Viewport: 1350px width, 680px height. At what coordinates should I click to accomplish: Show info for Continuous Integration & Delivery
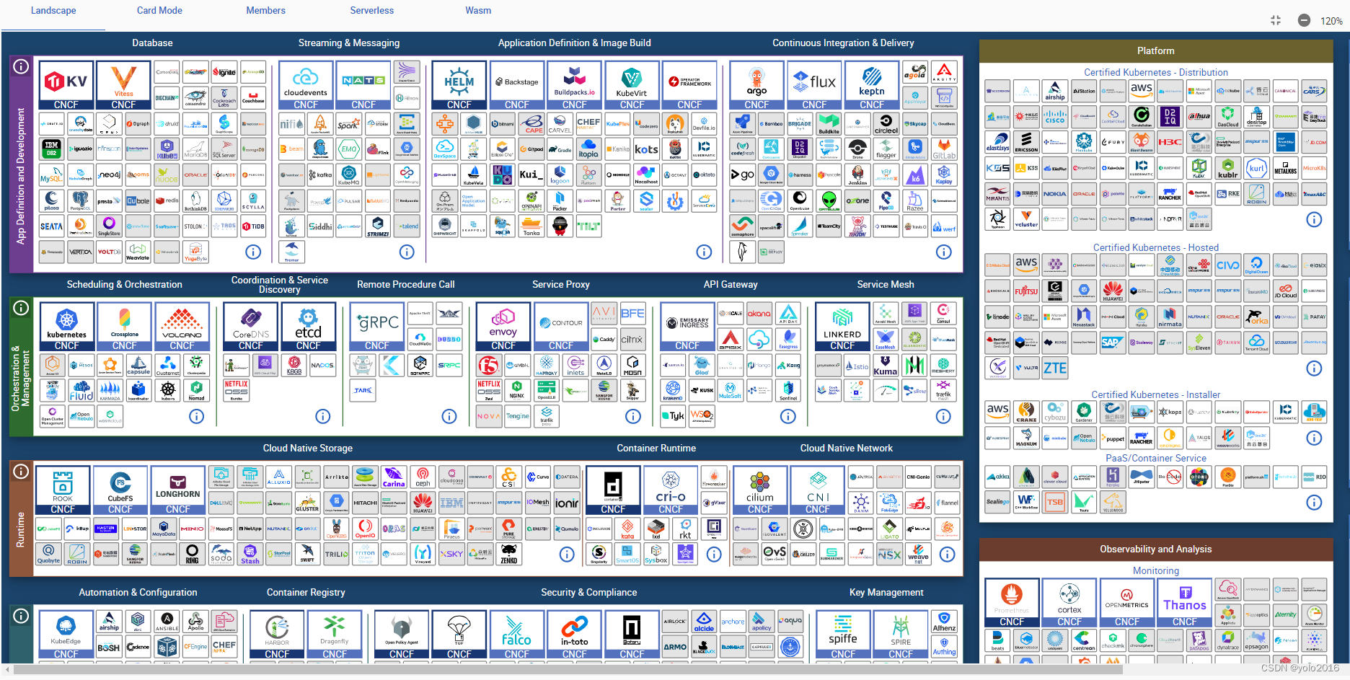click(x=943, y=252)
